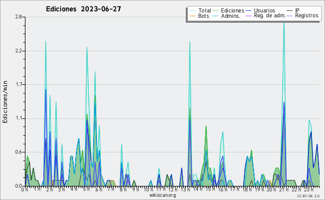Click the chart title 'Ediciones 2023-06-27'
The image size is (325, 200).
click(x=83, y=9)
